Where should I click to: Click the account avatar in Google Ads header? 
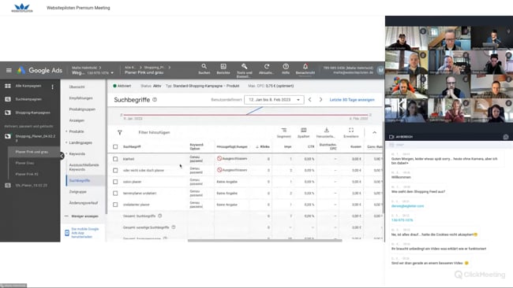tap(380, 70)
